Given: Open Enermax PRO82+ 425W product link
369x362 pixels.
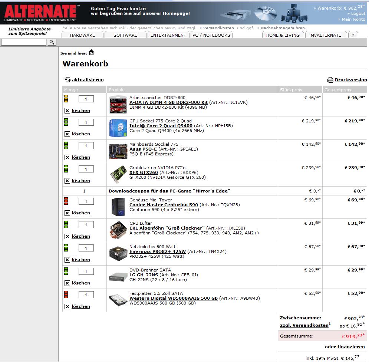Looking at the screenshot, I should (158, 251).
